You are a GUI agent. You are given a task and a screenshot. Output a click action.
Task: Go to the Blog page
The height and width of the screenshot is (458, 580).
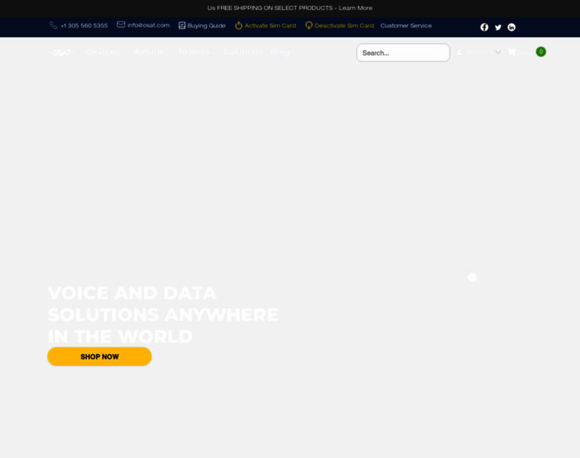click(280, 52)
